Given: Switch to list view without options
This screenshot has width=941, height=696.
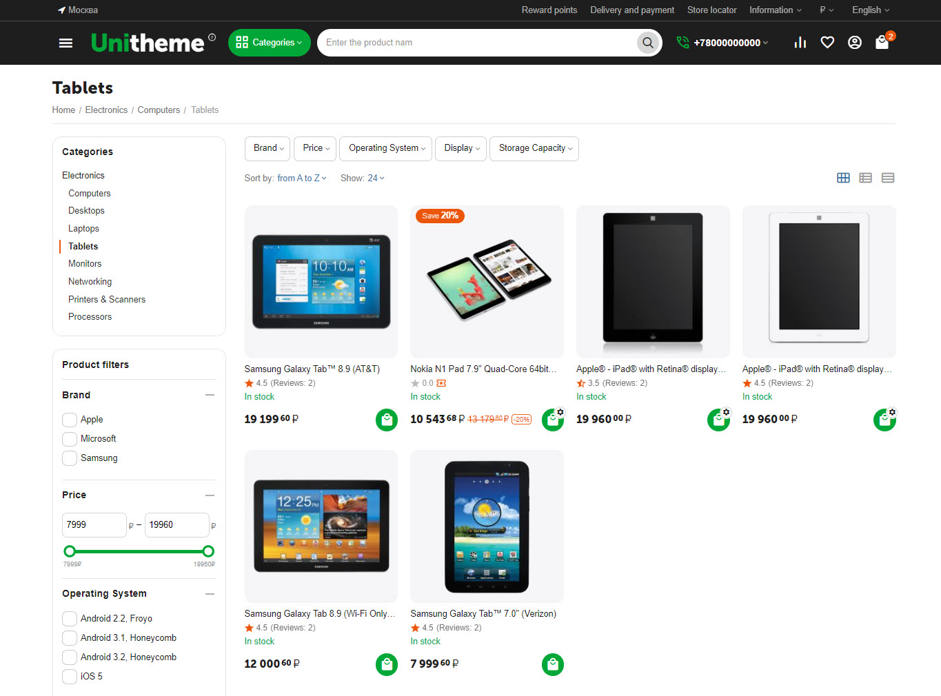Looking at the screenshot, I should [x=866, y=178].
